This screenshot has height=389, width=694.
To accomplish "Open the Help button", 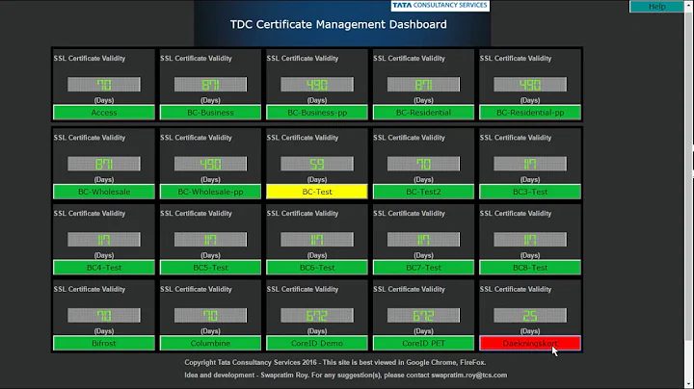I will [x=656, y=6].
